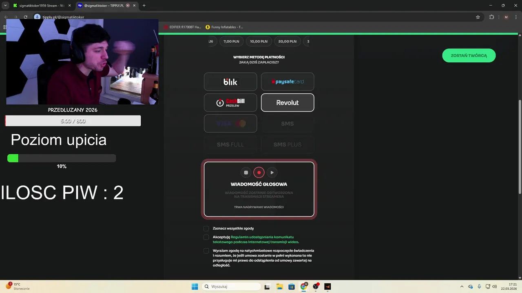
Task: Click the Wyszukaj taskbar search box
Action: (232, 286)
